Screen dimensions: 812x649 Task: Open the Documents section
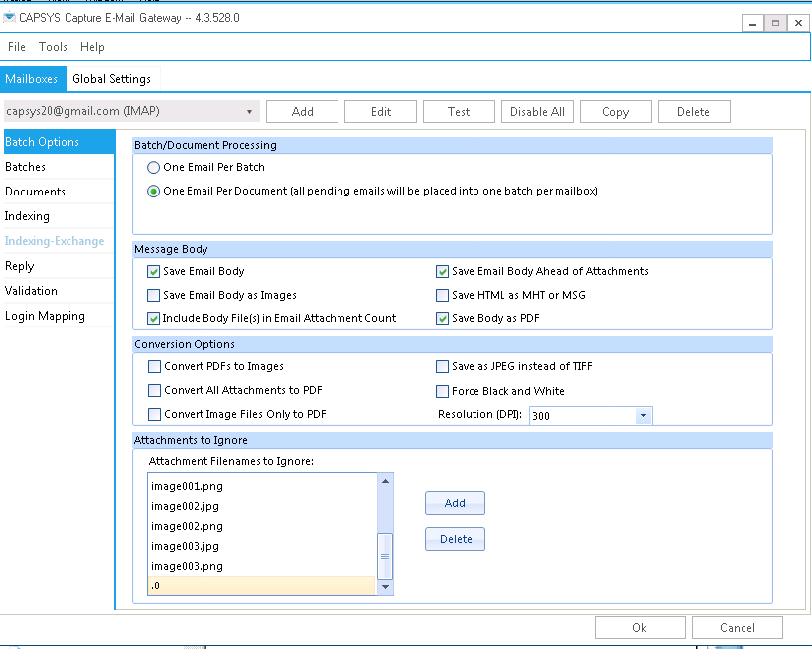(59, 192)
